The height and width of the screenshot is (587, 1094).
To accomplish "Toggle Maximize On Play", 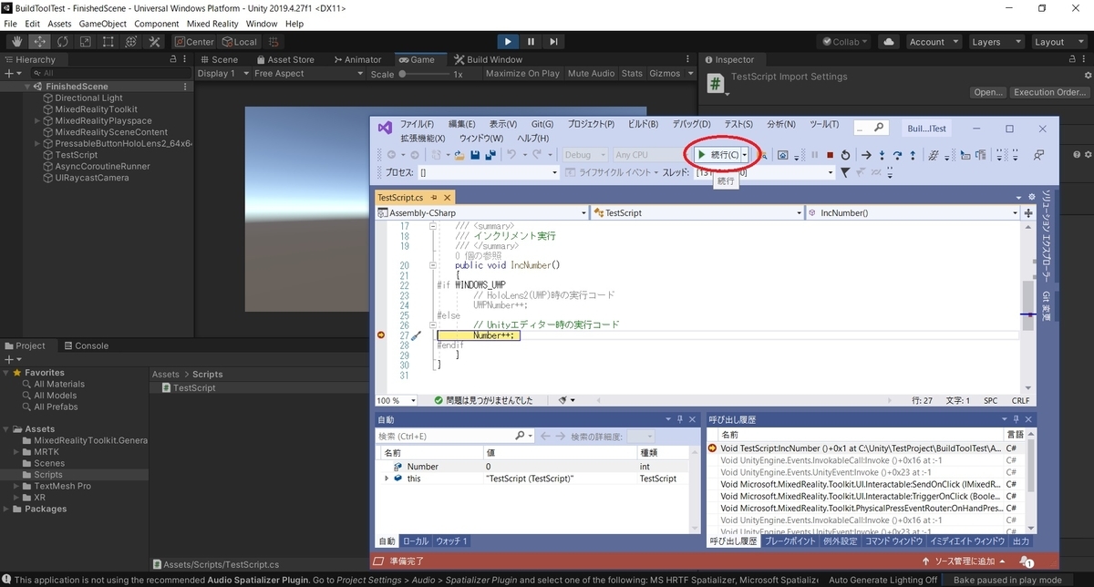I will coord(522,74).
